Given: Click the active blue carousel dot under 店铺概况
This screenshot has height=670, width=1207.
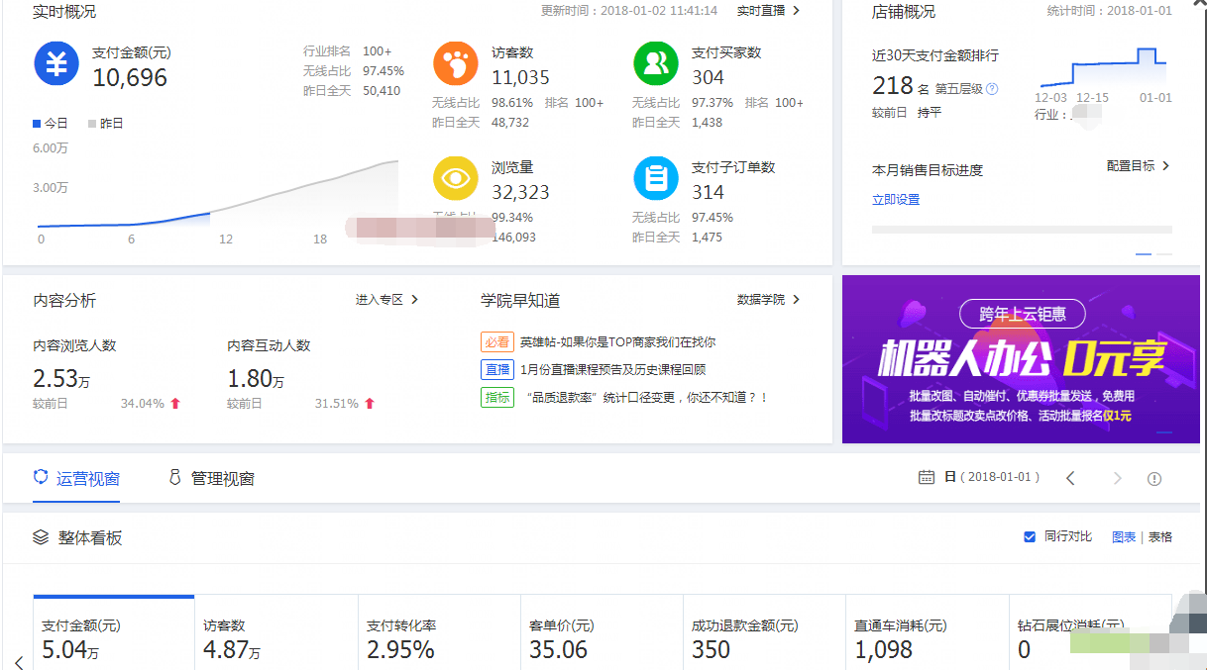Looking at the screenshot, I should click(x=1144, y=254).
